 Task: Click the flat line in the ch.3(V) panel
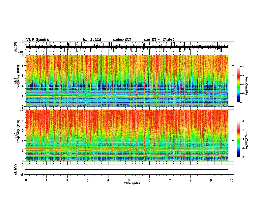tap(127, 169)
